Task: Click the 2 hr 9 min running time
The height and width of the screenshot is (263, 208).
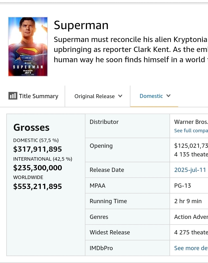Action: pos(188,201)
